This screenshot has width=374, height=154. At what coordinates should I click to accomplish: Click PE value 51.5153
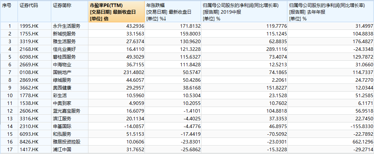pyautogui.click(x=135, y=134)
